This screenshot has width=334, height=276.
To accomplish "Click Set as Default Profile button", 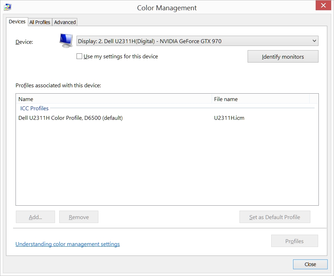I will coord(275,217).
